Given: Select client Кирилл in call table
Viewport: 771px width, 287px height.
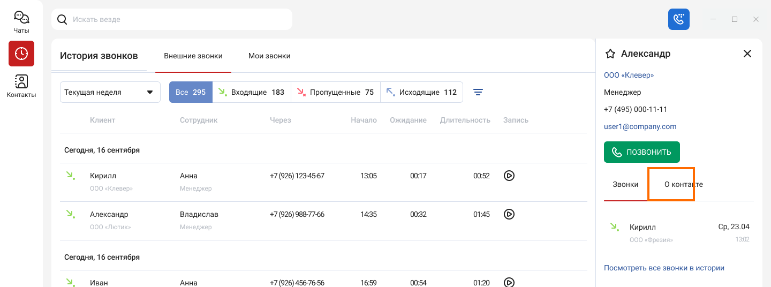Looking at the screenshot, I should tap(103, 176).
